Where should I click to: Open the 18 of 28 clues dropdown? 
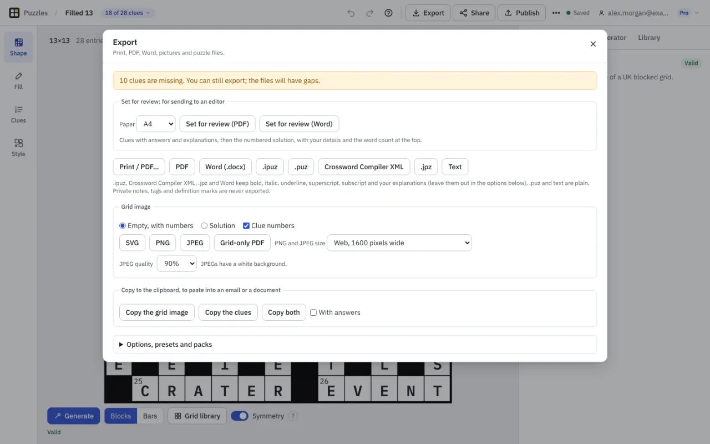128,13
